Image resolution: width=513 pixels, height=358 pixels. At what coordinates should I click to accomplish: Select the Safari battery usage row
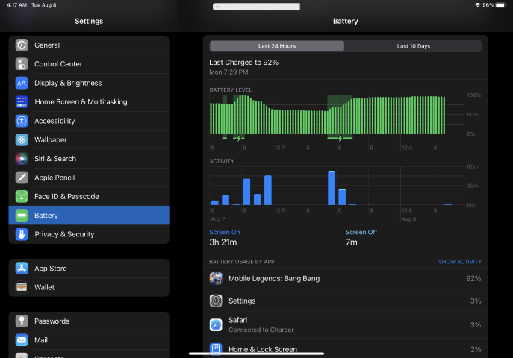(x=345, y=324)
